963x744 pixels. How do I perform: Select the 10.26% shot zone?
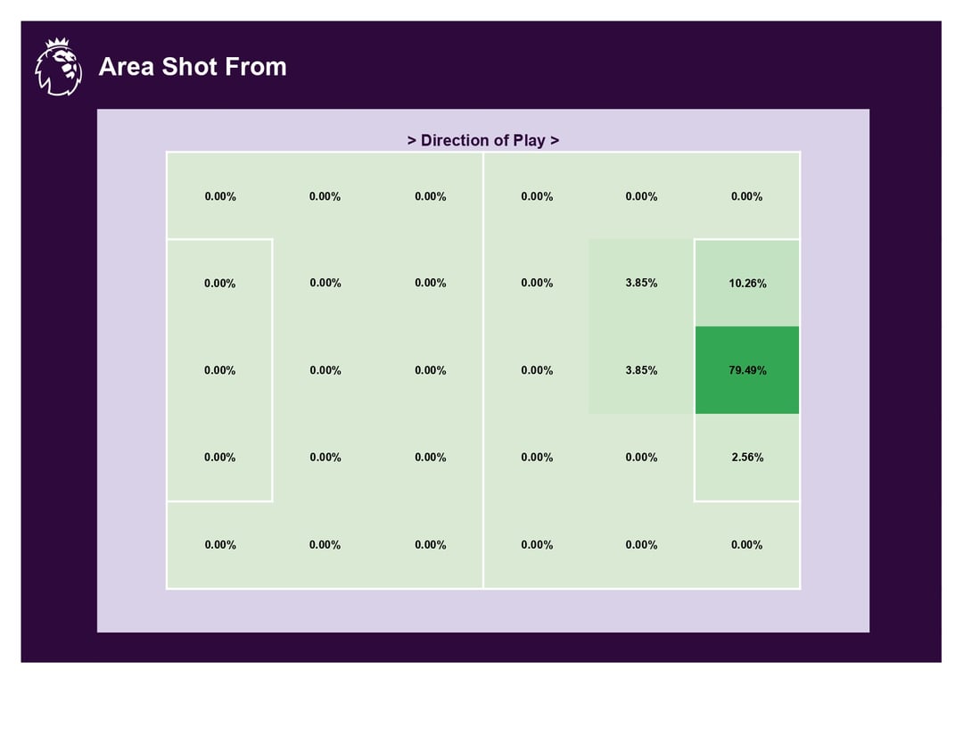point(747,283)
